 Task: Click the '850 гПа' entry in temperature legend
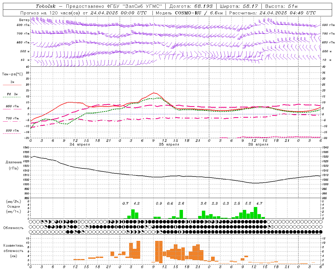point(12,106)
